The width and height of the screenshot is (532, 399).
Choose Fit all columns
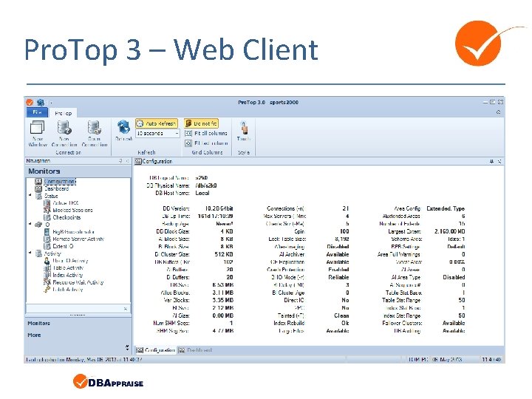[x=206, y=133]
